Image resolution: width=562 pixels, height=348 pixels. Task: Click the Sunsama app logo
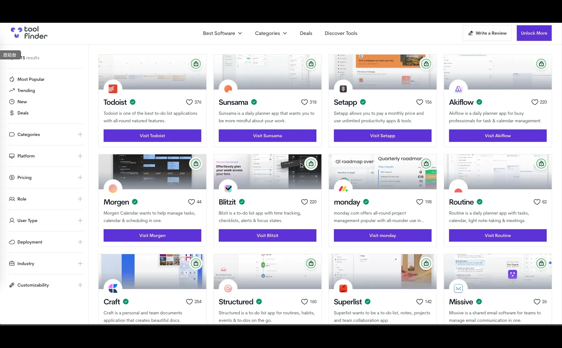pos(228,89)
